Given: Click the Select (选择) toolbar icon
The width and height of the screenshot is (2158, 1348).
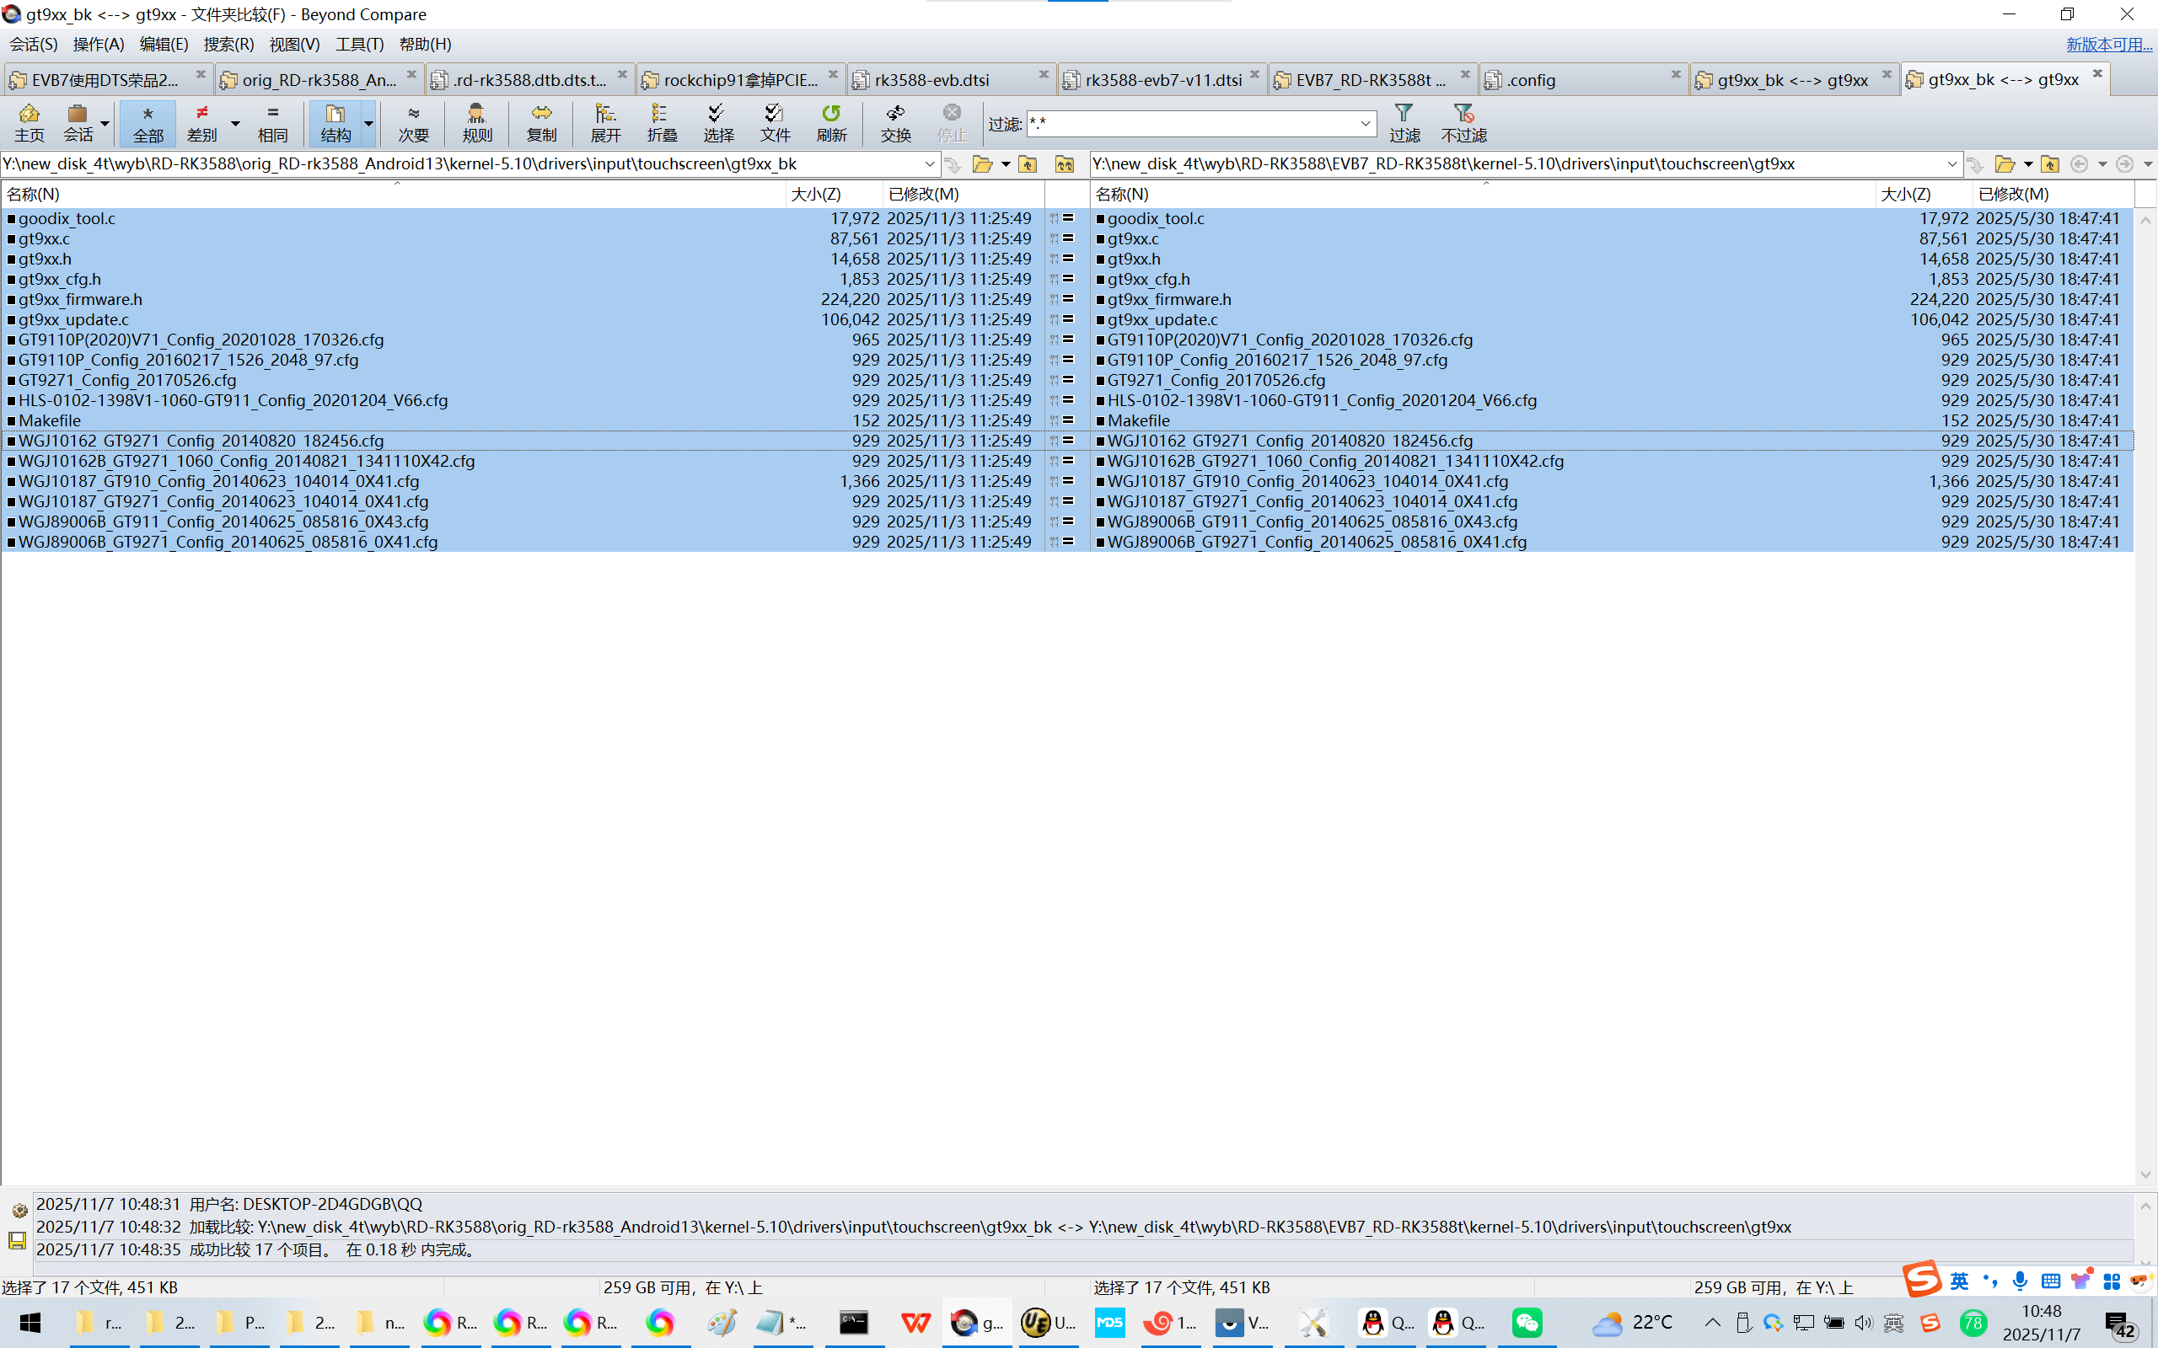Looking at the screenshot, I should [718, 122].
